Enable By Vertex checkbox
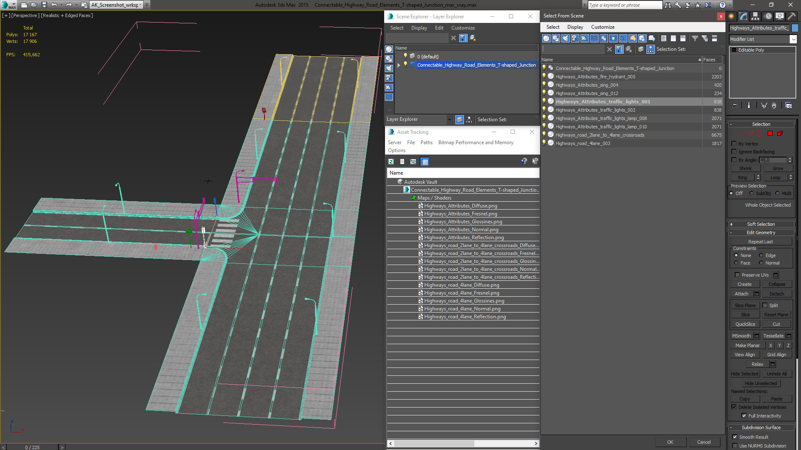801x450 pixels. pos(734,144)
